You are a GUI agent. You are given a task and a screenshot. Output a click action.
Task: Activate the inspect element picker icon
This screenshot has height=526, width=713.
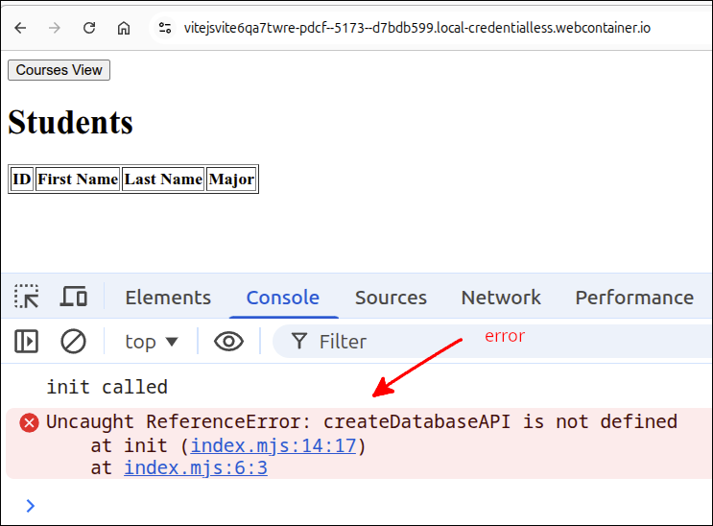click(x=27, y=297)
